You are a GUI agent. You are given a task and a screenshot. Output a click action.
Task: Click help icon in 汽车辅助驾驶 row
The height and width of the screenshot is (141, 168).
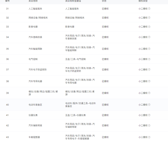pyautogui.click(x=149, y=125)
